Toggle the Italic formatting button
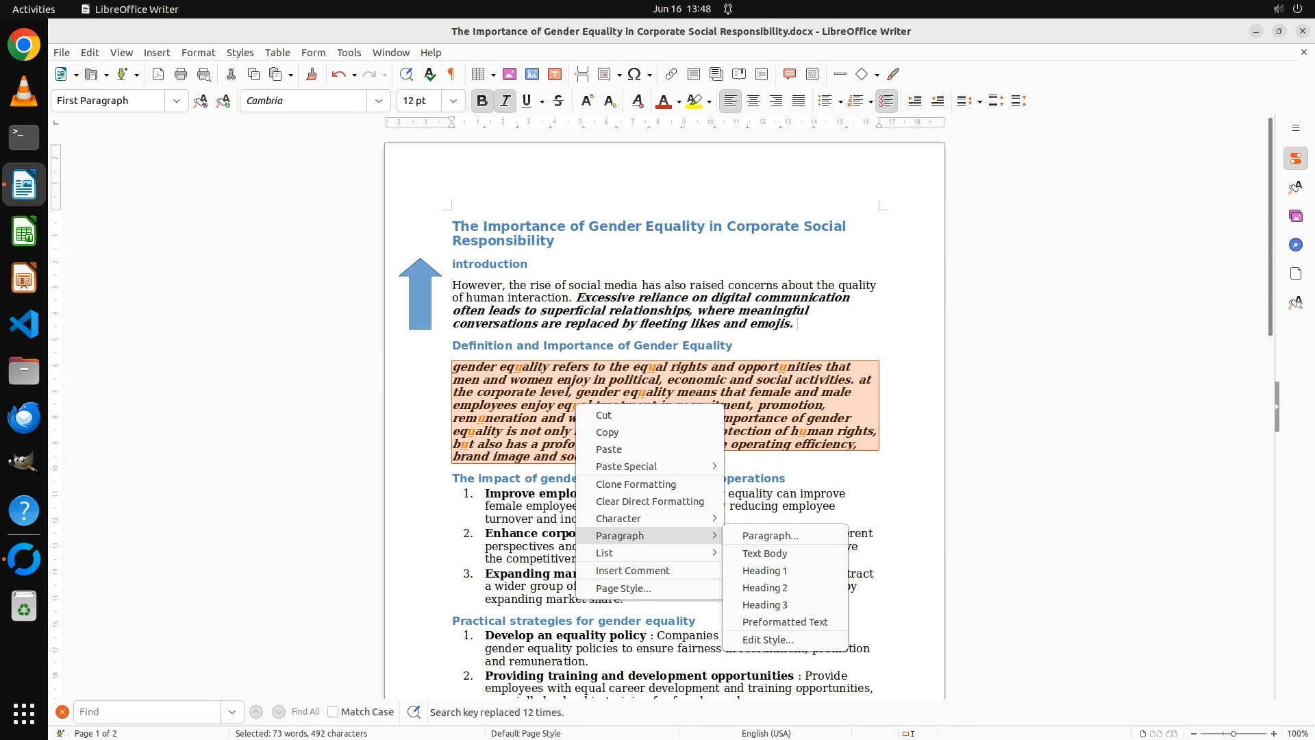Image resolution: width=1315 pixels, height=740 pixels. 505,101
